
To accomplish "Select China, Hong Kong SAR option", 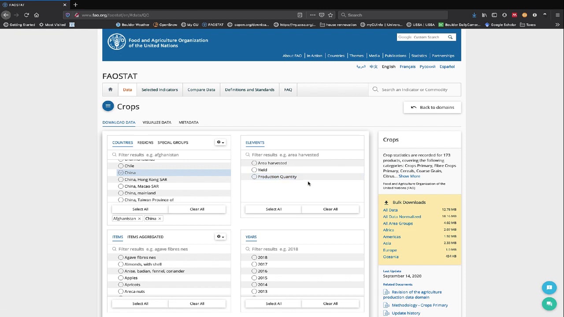I will coord(121,180).
